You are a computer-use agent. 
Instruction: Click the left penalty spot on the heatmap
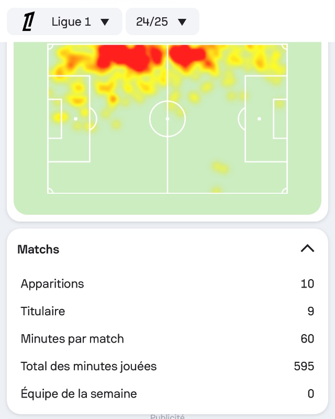[75, 119]
